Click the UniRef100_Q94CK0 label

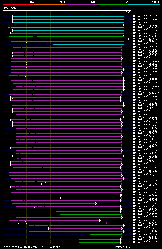click(x=145, y=128)
